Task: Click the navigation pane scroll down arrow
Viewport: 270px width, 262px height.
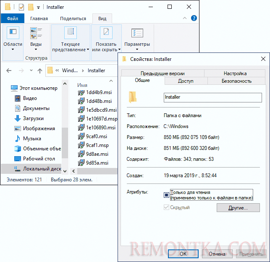Action: [65, 171]
